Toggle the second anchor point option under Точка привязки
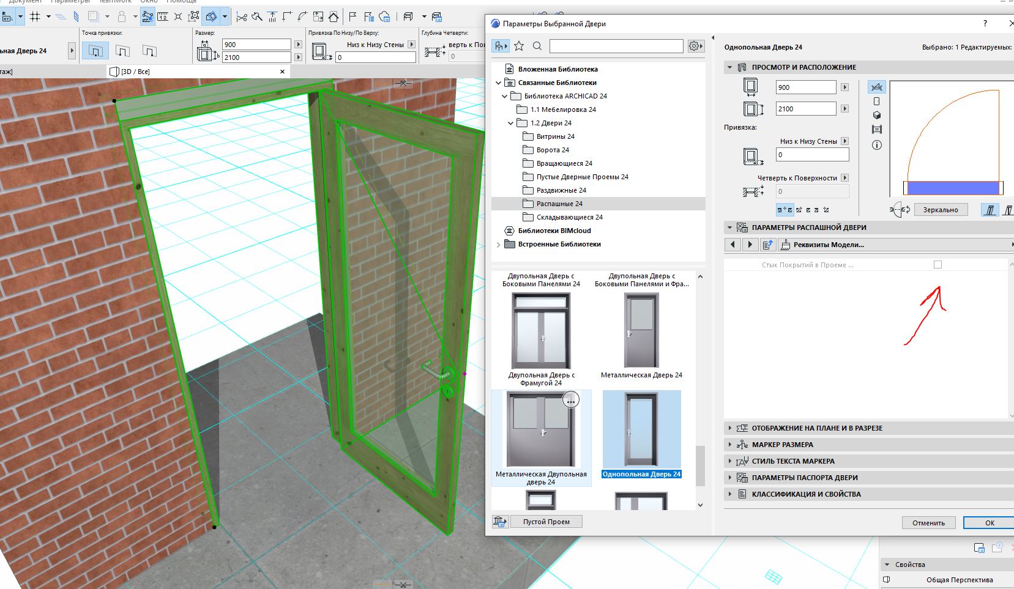The width and height of the screenshot is (1014, 589). 122,51
